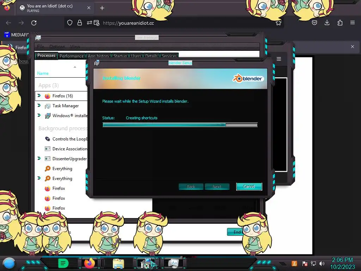Screen dimensions: 361x271
Task: Click the Start orb on the taskbar
Action: [9, 263]
